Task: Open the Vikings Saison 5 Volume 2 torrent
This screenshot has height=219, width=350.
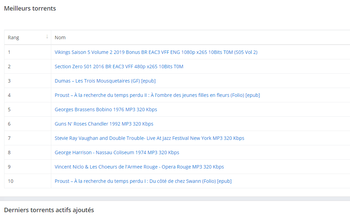Action: [x=156, y=52]
